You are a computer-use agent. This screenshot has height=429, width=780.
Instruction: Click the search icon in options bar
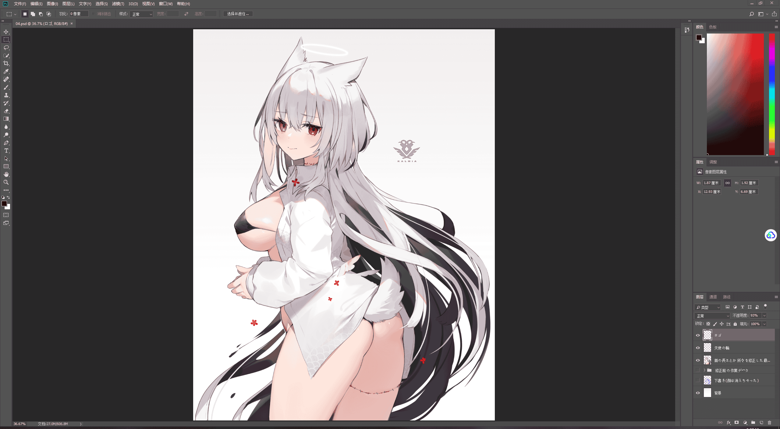pos(751,14)
